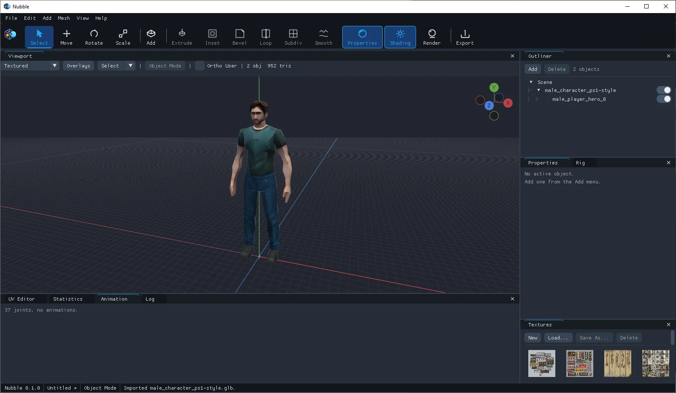Click Delete in the Textures panel
The height and width of the screenshot is (393, 676).
[629, 338]
